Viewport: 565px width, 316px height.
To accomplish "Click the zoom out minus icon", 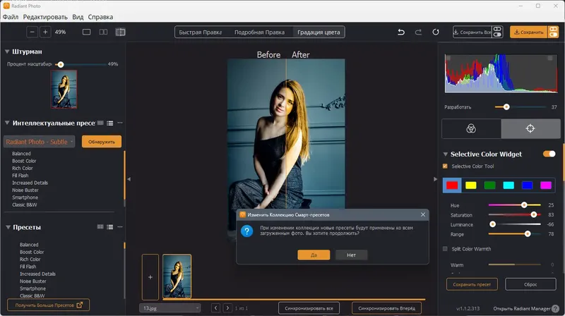I will tap(32, 32).
